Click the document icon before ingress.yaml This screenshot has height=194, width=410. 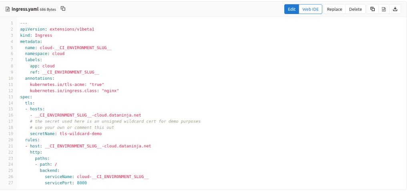point(8,9)
